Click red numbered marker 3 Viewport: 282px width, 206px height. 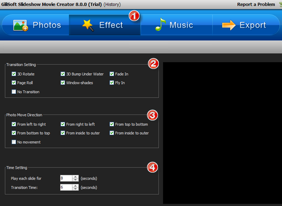click(x=152, y=115)
